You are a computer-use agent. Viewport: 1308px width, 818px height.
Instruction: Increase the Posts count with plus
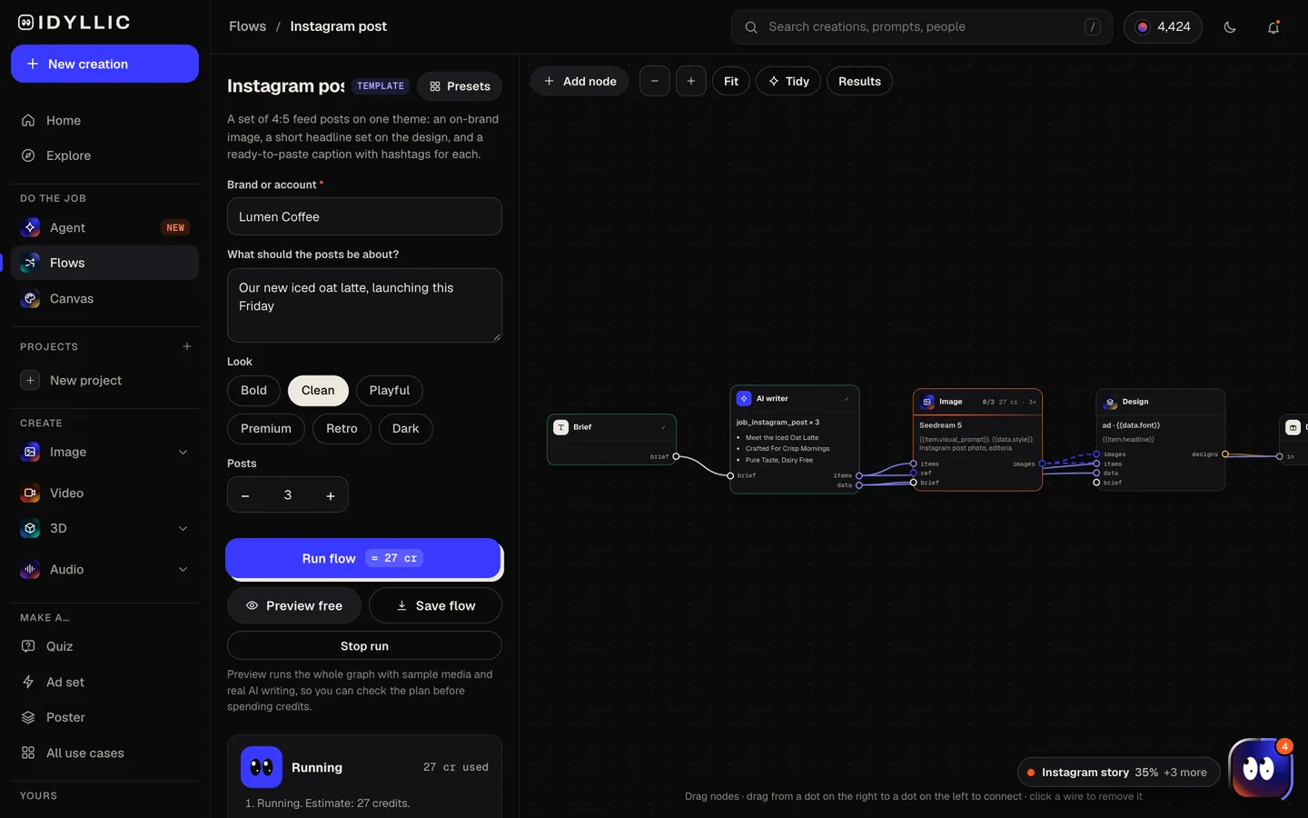[x=331, y=495]
